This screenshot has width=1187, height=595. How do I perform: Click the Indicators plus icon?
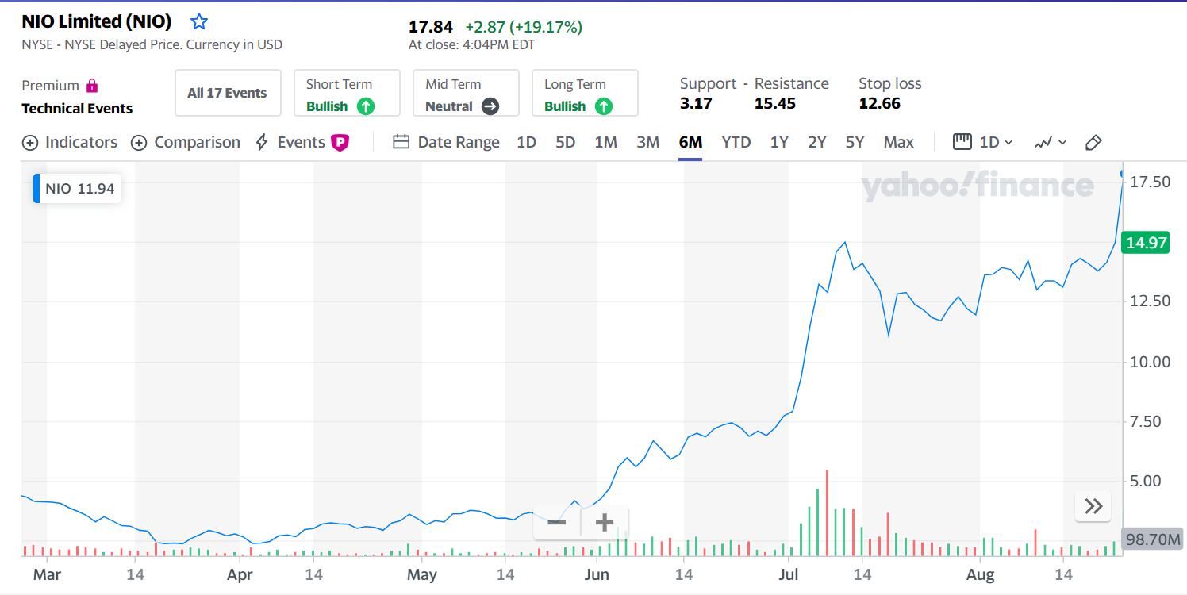(x=30, y=143)
